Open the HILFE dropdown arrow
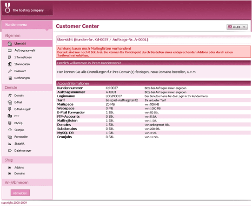This screenshot has height=208, width=252. pyautogui.click(x=244, y=27)
